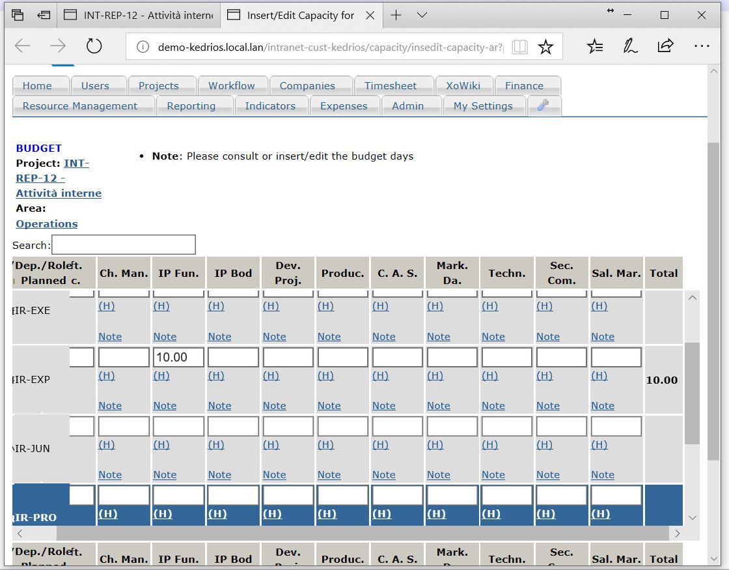Click the BUDGET heading text

pyautogui.click(x=38, y=149)
